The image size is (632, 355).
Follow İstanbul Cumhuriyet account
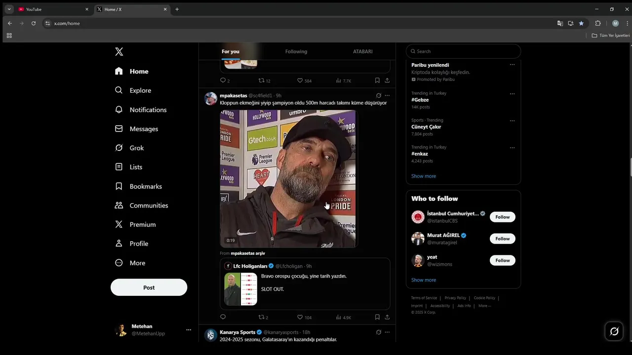tap(503, 217)
